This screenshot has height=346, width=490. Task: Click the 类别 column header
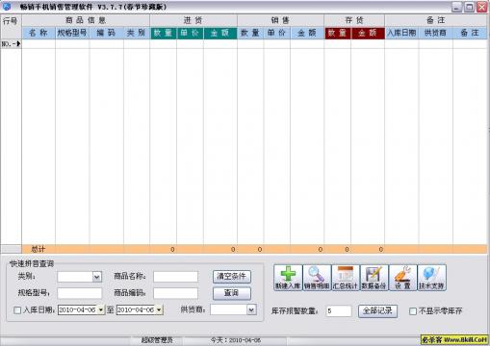[137, 33]
